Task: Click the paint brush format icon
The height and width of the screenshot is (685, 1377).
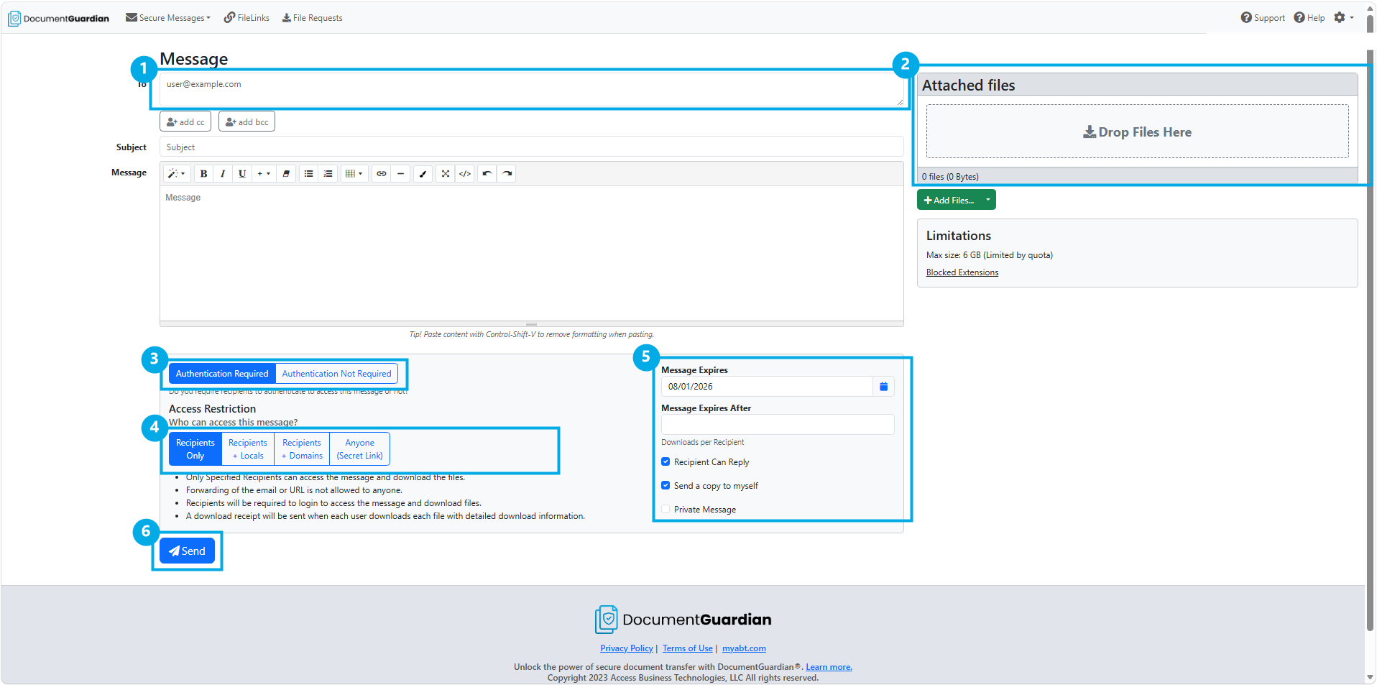Action: click(x=423, y=173)
